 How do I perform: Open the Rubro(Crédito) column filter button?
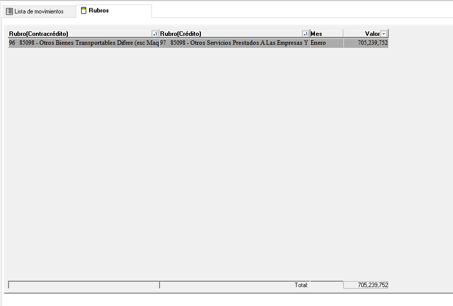[x=305, y=34]
